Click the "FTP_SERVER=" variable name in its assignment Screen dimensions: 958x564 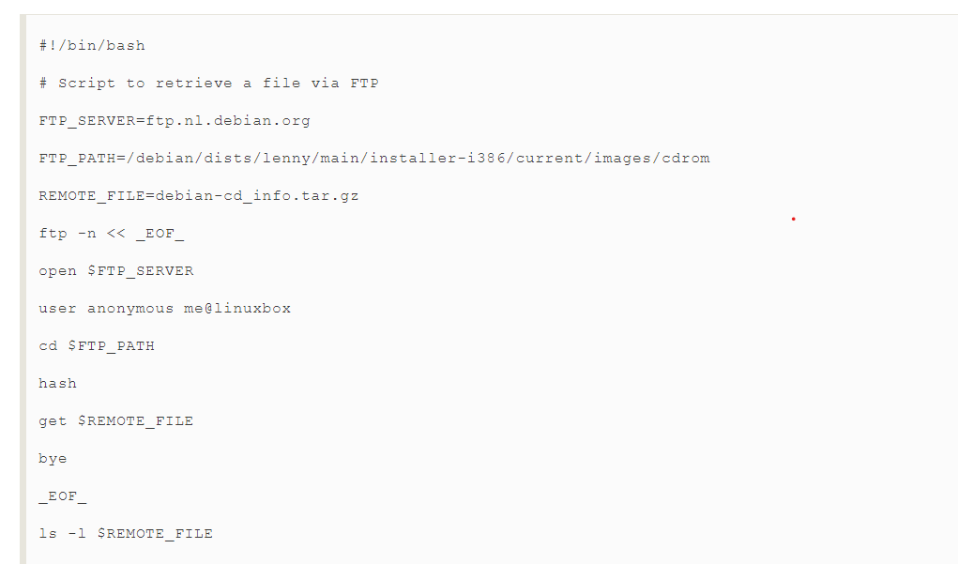pos(92,120)
